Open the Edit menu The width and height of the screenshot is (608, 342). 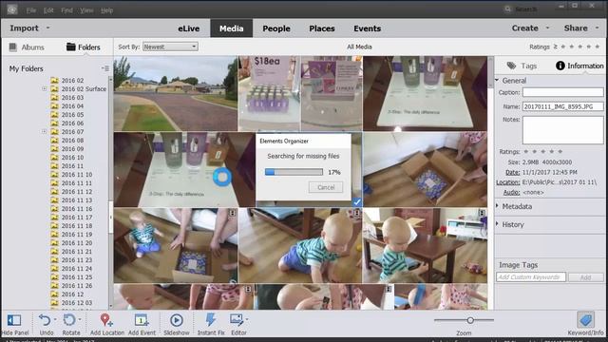pos(48,10)
